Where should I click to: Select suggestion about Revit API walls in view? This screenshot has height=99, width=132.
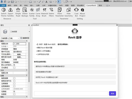coord(75,83)
